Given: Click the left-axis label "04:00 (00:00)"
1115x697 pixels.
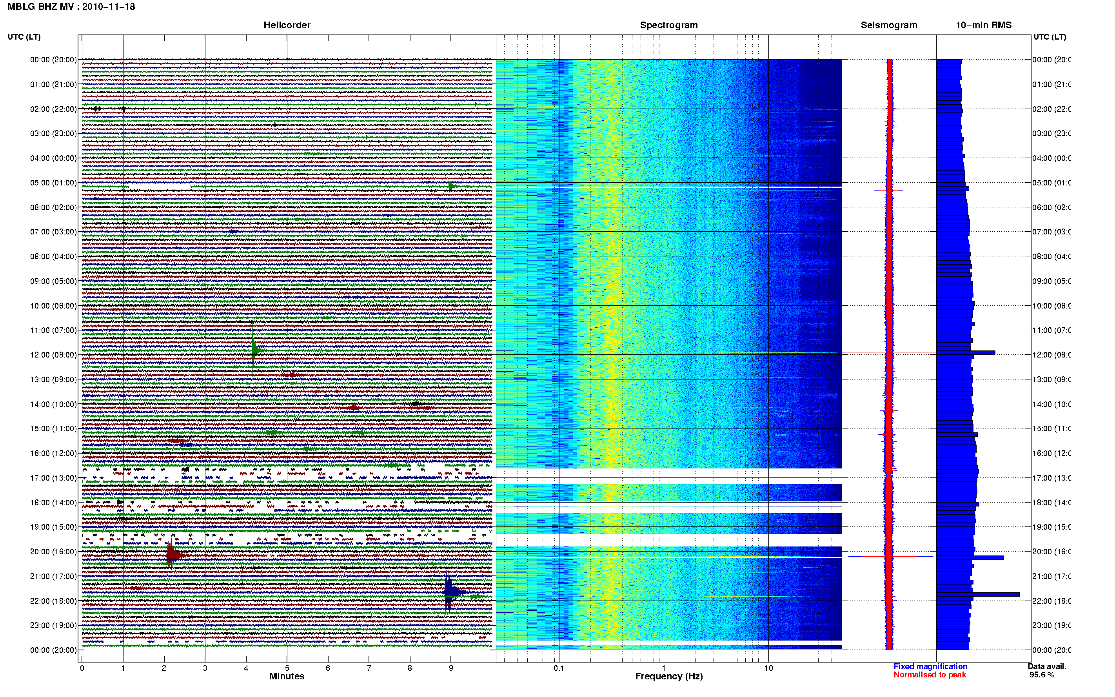Looking at the screenshot, I should click(53, 158).
